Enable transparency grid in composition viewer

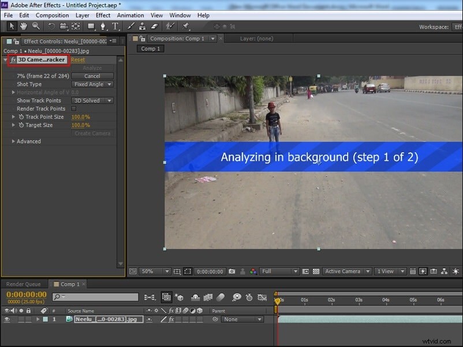317,271
